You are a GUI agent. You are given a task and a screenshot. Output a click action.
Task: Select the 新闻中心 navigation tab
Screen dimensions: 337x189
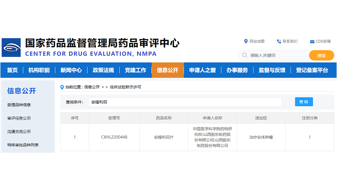(71, 70)
